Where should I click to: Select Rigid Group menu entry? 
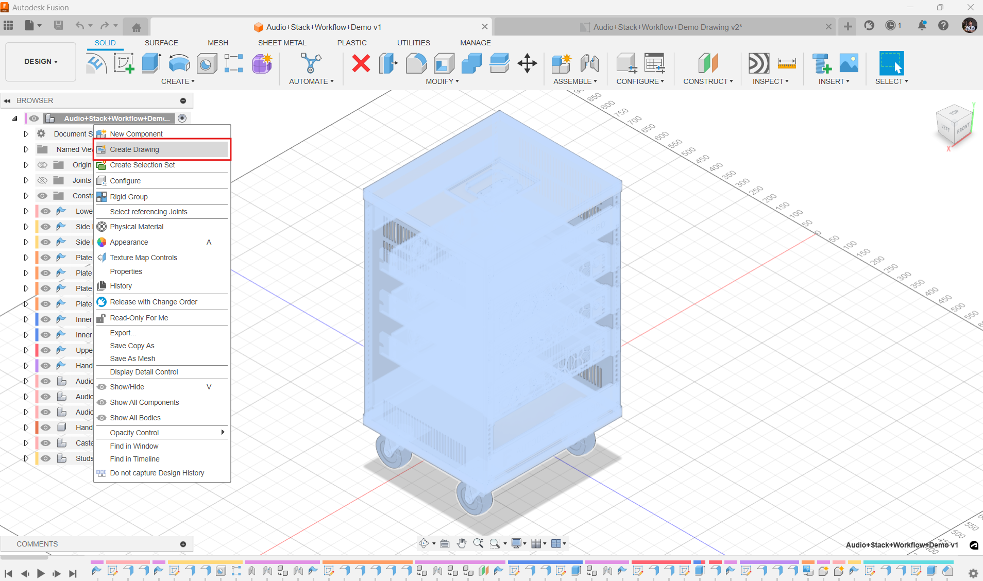point(162,197)
